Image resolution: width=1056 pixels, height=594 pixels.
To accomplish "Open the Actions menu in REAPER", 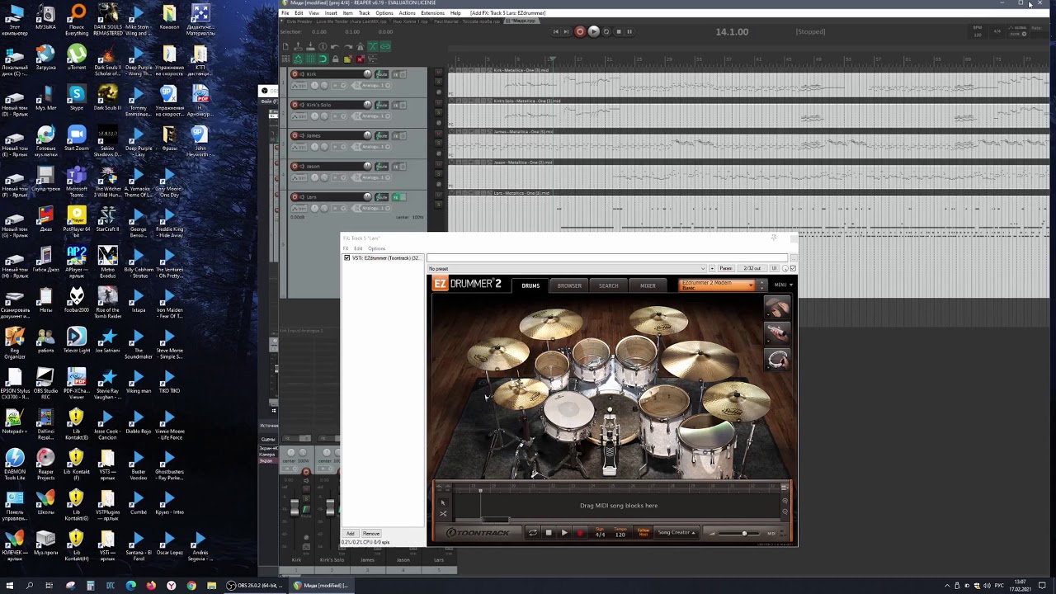I will point(407,13).
